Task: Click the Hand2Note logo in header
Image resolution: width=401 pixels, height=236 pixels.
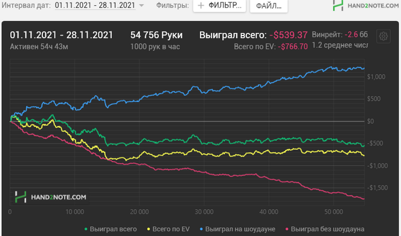Action: coord(365,5)
